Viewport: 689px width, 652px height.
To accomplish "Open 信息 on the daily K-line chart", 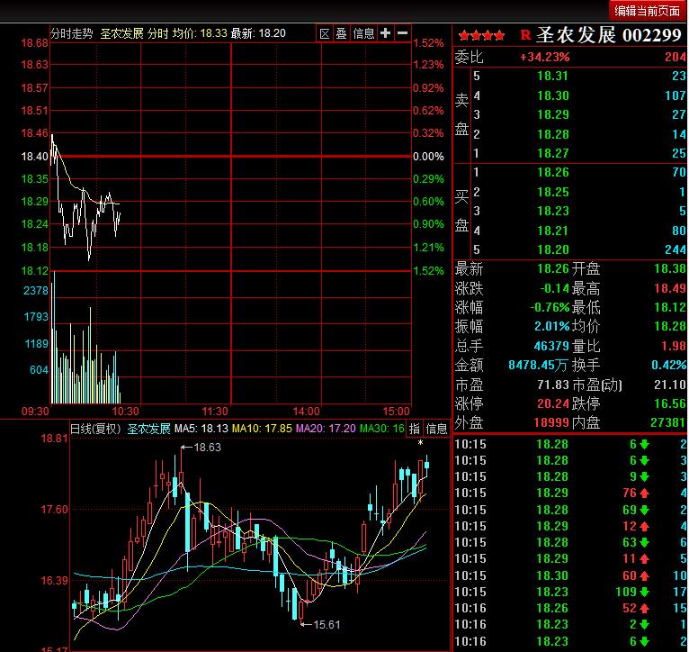I will click(436, 429).
